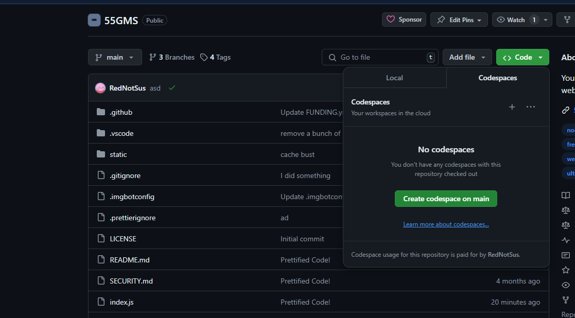
Task: Click the file icon beside LICENSE
Action: [x=101, y=239]
